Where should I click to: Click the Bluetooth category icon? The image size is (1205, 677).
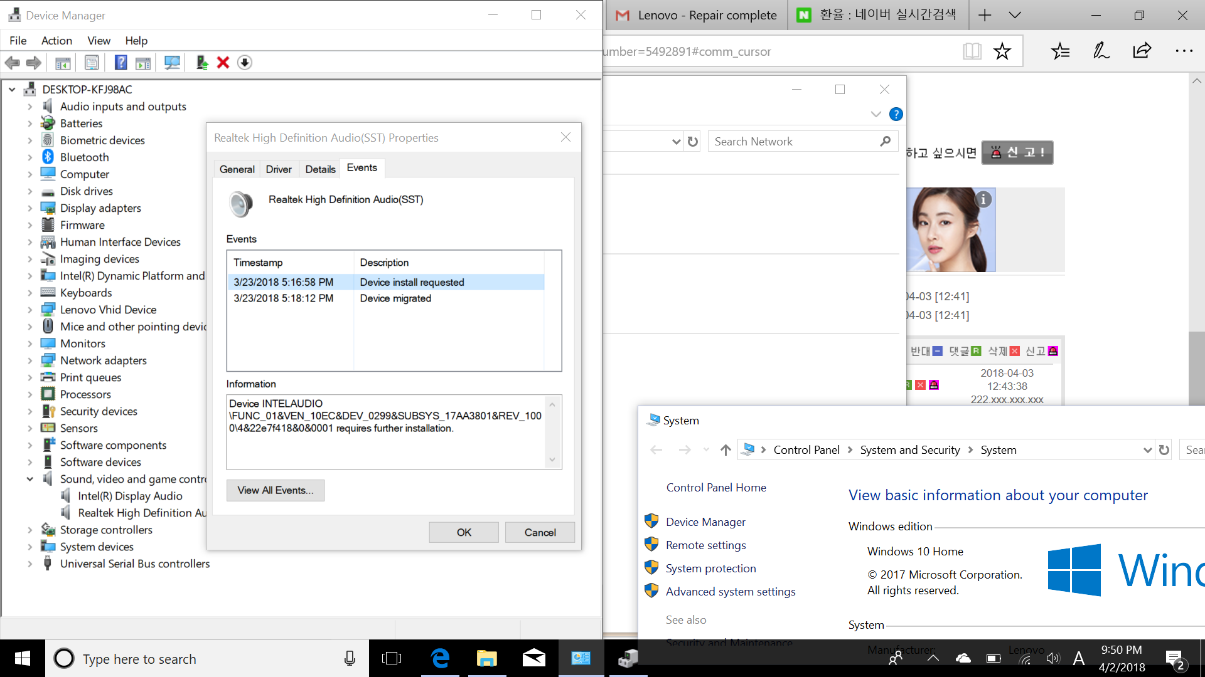tap(48, 157)
